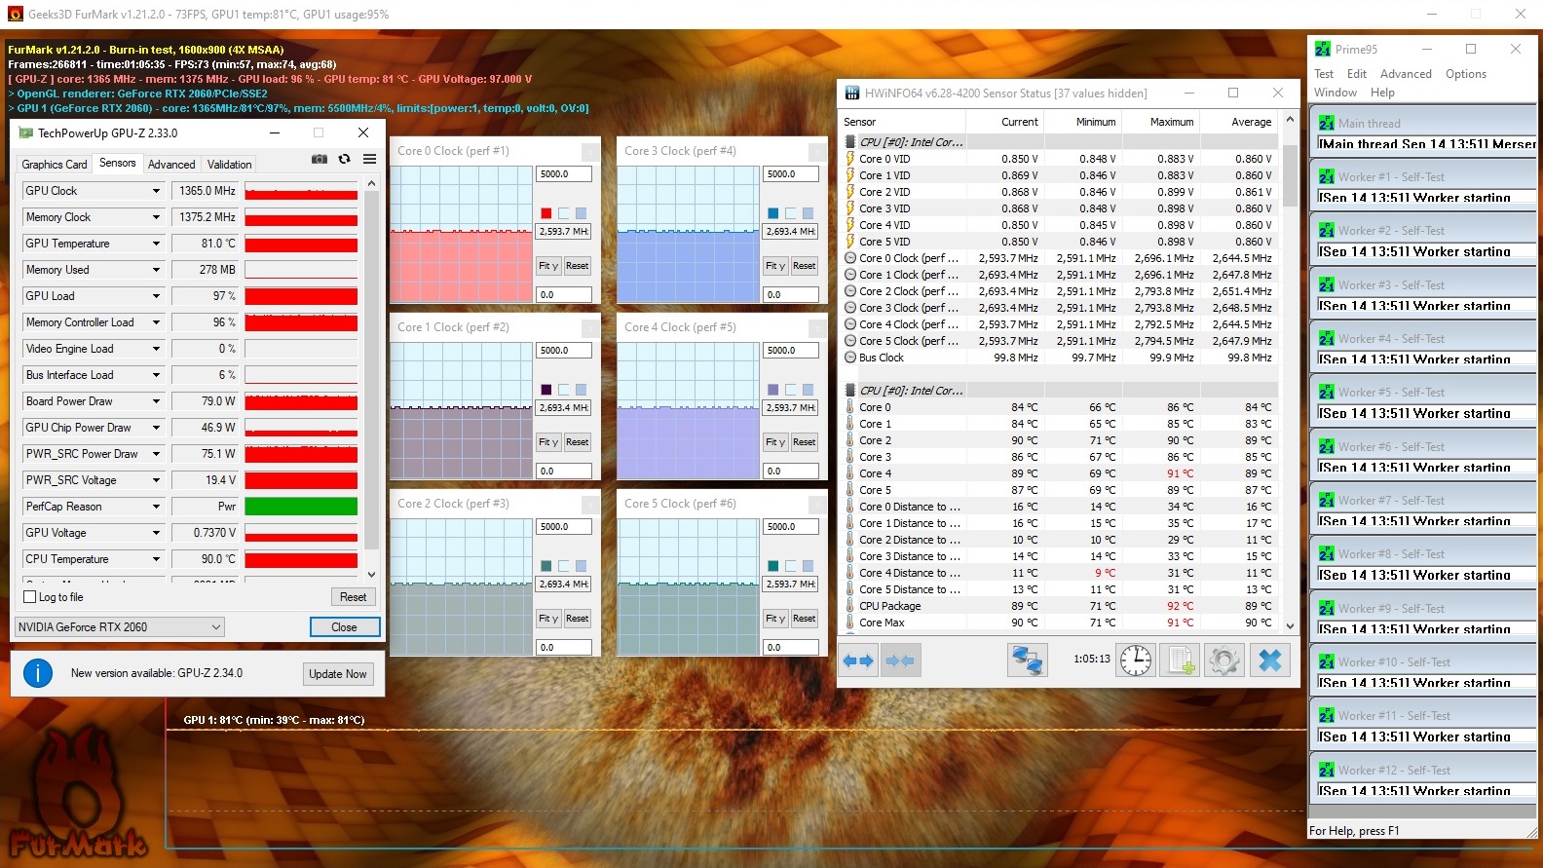Click the FurMark title bar icon
Screen dimensions: 1543x868
15,14
